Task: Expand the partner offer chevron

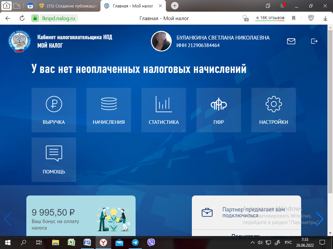Action: tap(320, 219)
